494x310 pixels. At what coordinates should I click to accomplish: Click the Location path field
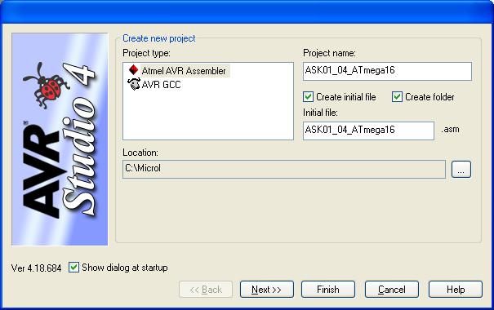tap(284, 169)
